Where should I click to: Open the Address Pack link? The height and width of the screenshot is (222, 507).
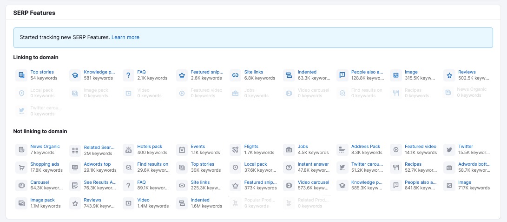[366, 147]
